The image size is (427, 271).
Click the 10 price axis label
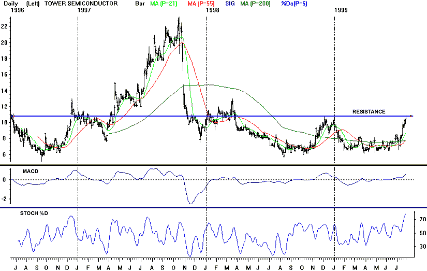(4, 123)
